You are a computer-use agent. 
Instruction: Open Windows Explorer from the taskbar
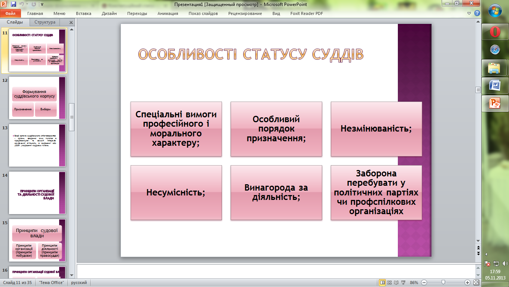[495, 68]
